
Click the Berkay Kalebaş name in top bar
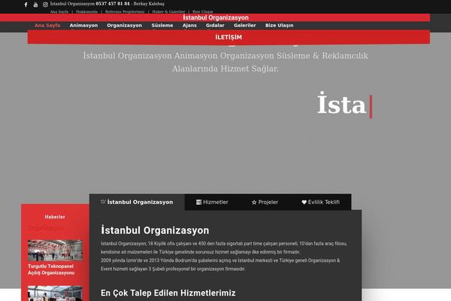coord(149,4)
